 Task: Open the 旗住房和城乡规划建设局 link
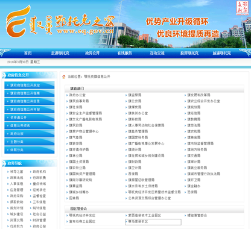point(146,155)
